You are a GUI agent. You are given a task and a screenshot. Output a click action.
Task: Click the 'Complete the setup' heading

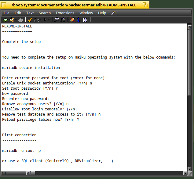tap(21, 42)
